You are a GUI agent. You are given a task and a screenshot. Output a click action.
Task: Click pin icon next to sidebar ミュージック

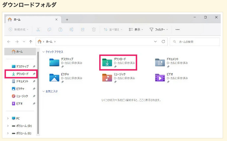[x=34, y=96]
